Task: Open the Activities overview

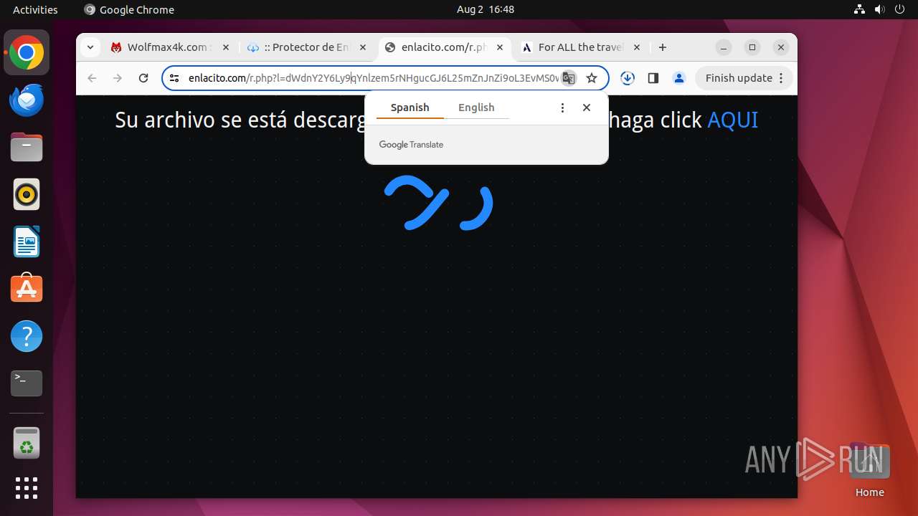Action: point(35,9)
